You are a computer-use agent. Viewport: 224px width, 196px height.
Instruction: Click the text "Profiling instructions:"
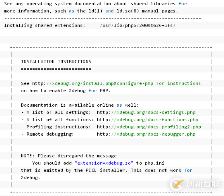pyautogui.click(x=59, y=127)
